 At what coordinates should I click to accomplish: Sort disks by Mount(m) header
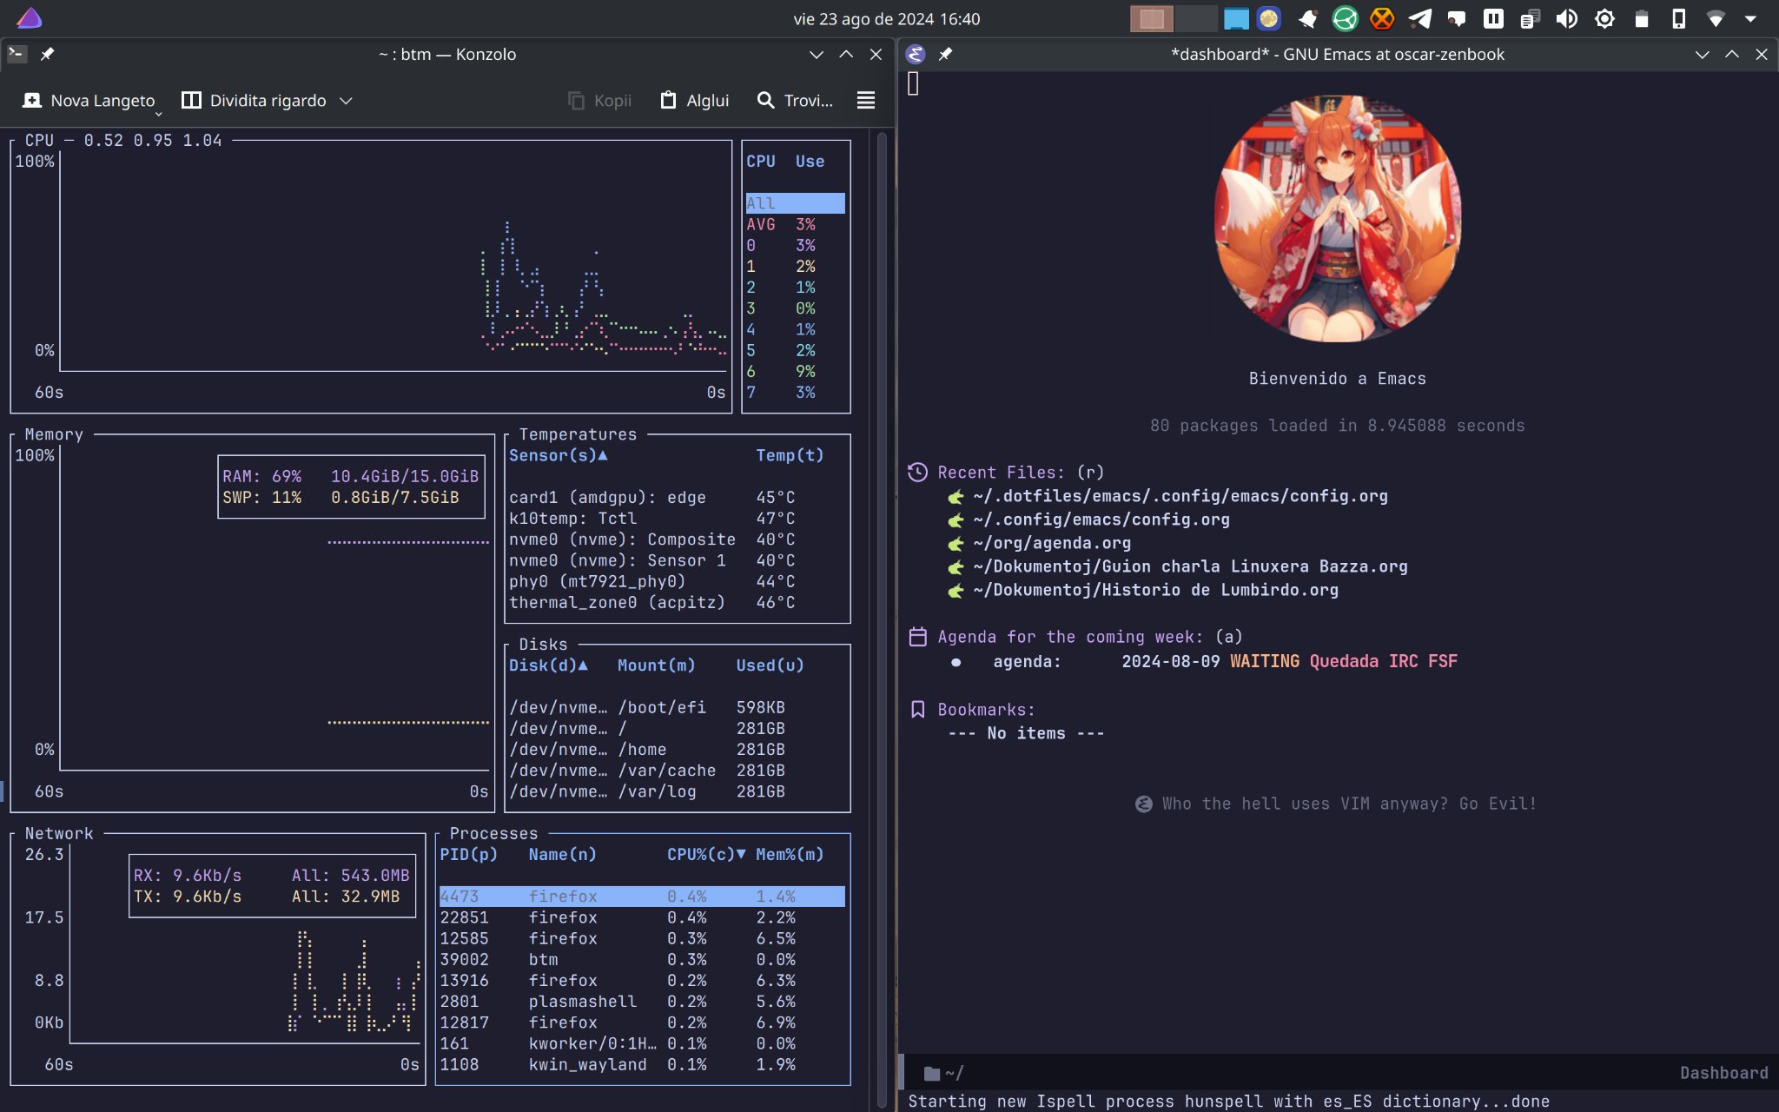(x=657, y=665)
